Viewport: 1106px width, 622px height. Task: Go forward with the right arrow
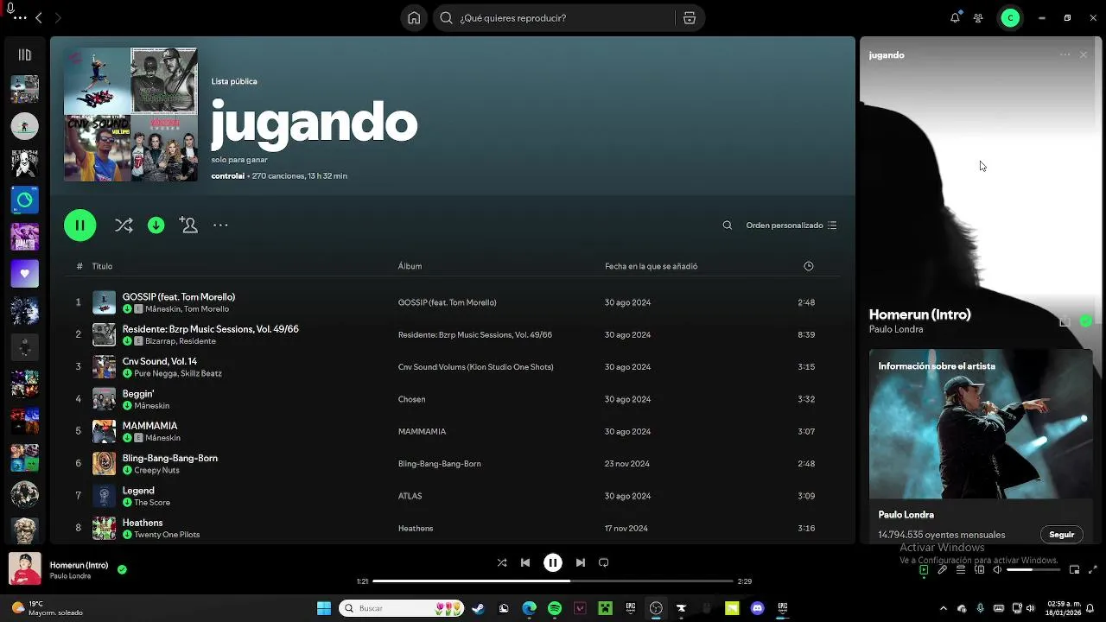tap(58, 18)
